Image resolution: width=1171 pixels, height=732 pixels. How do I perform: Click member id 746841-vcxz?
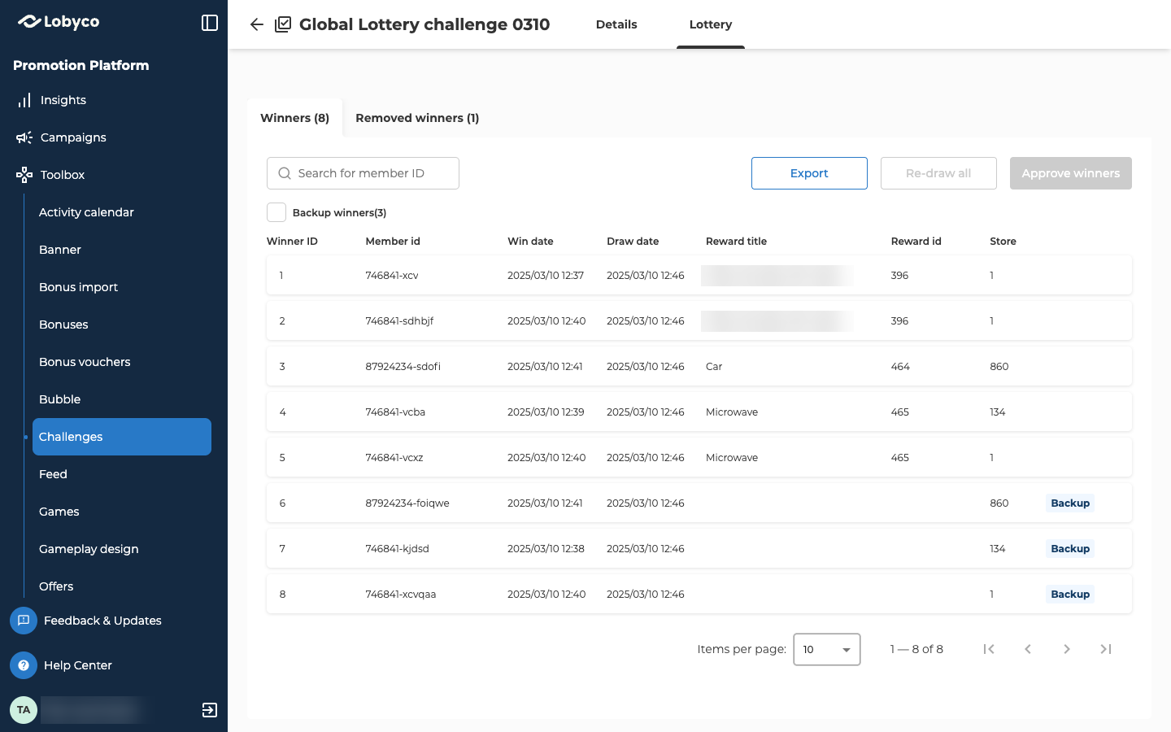click(x=394, y=458)
